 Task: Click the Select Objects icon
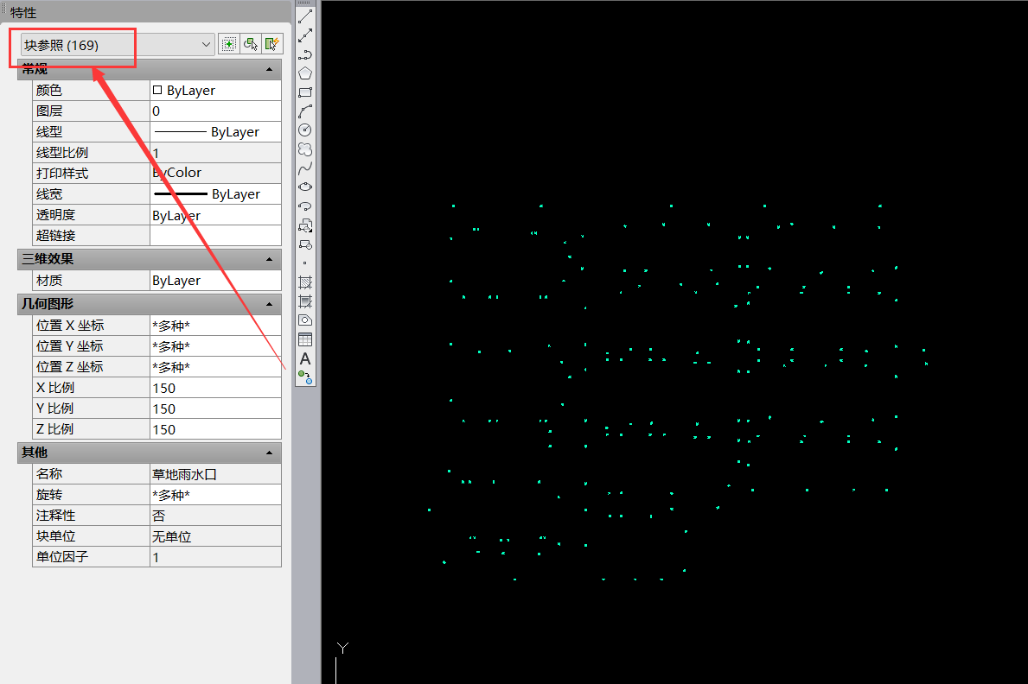pos(251,44)
